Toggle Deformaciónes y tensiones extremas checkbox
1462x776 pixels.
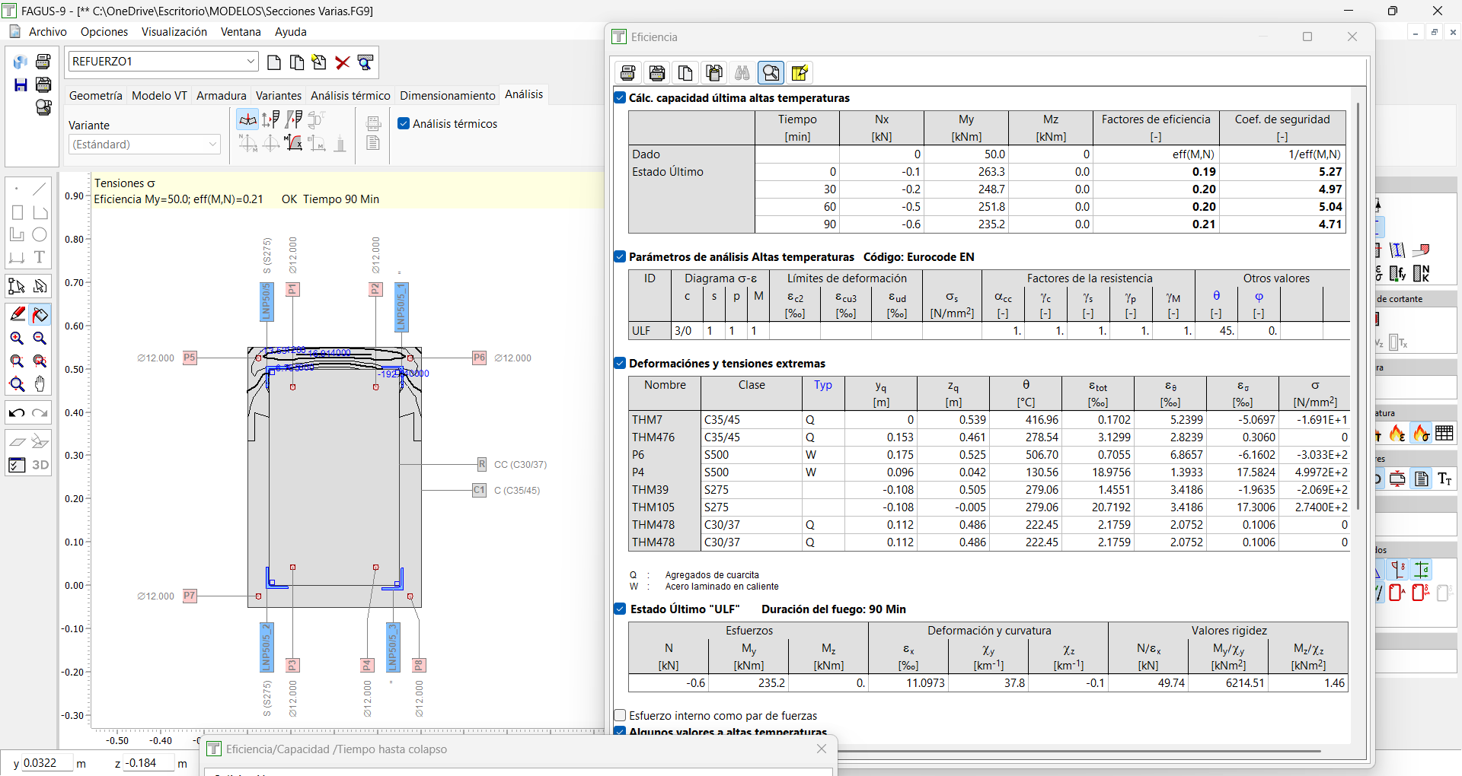[x=620, y=363]
